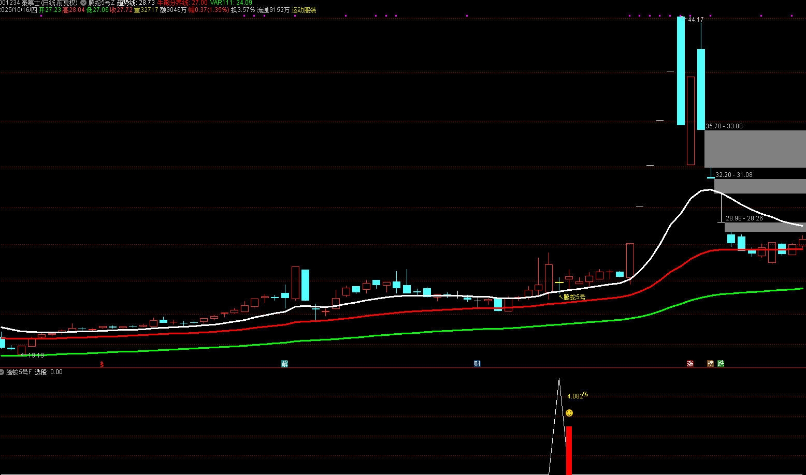Click the 低27.06 low price value
The height and width of the screenshot is (475, 806).
(x=97, y=10)
